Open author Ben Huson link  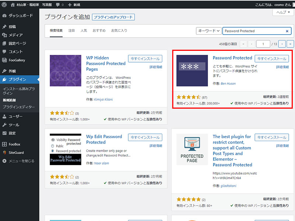click(228, 84)
